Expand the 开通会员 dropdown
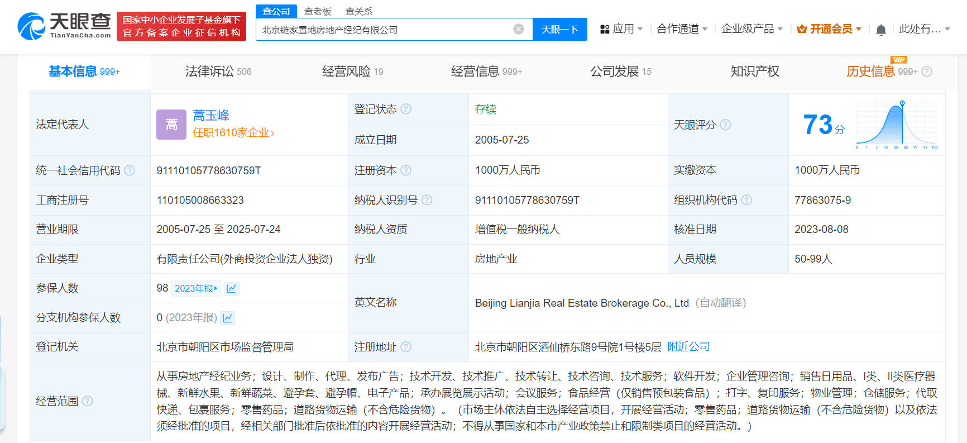Viewport: 967px width, 443px height. [x=859, y=29]
